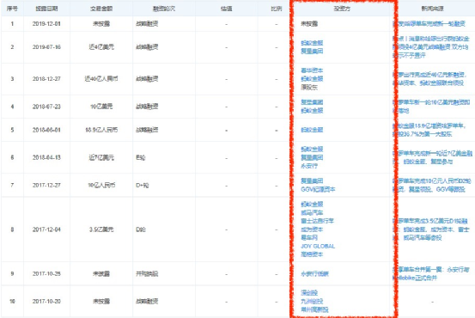Click the amount cell 10亿美元
The image size is (475, 318).
101,107
